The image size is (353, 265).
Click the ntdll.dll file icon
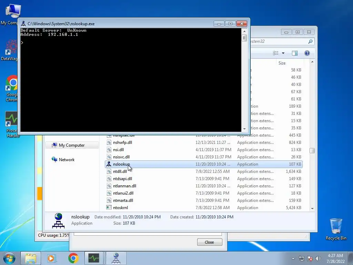[x=109, y=171]
